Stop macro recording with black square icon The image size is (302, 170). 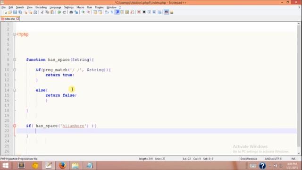[144, 12]
